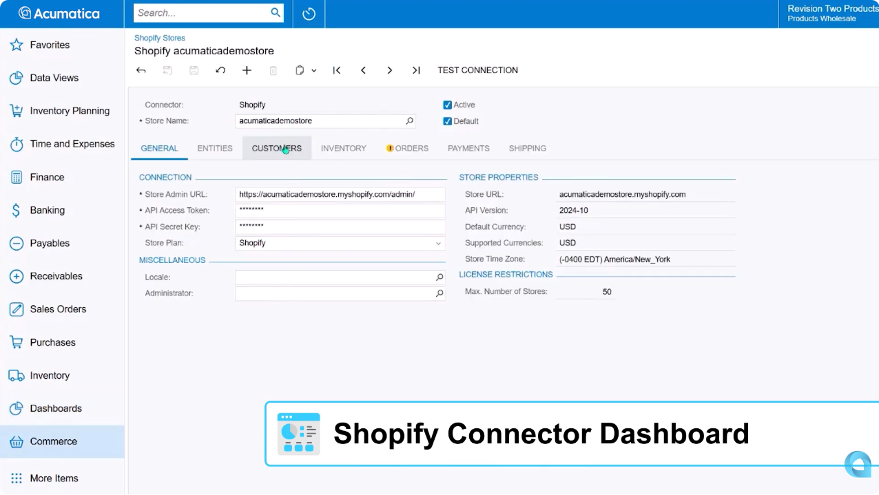Uncheck the Active checkbox
Viewport: 879px width, 495px height.
tap(447, 105)
